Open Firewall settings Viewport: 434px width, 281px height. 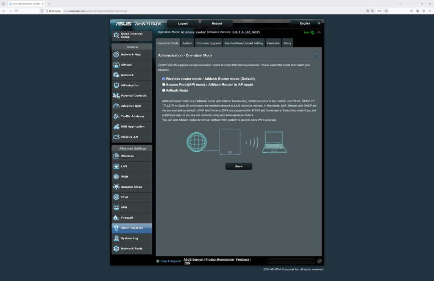click(x=132, y=217)
